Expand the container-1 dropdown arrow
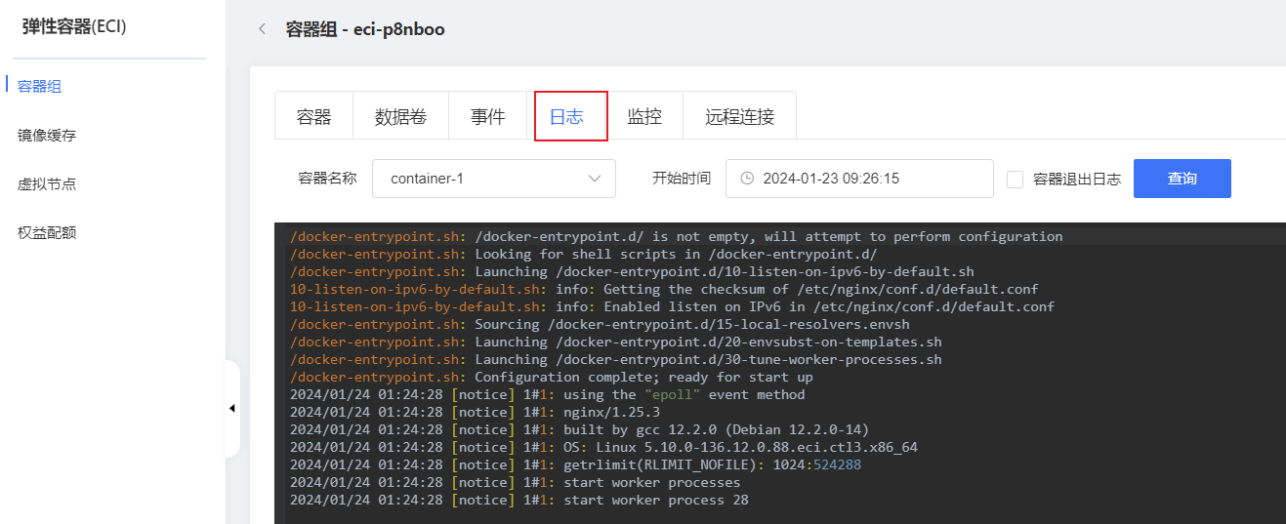The image size is (1286, 524). (x=595, y=179)
